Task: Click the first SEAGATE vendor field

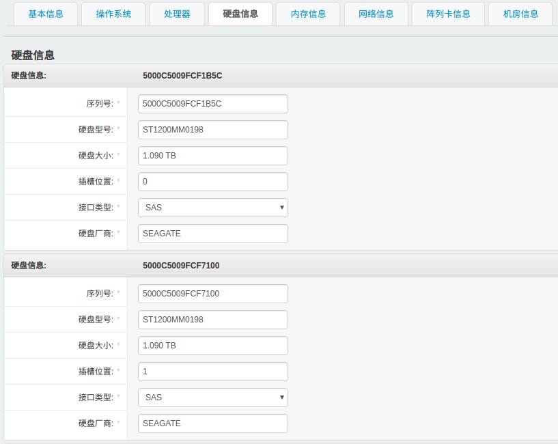Action: (212, 233)
